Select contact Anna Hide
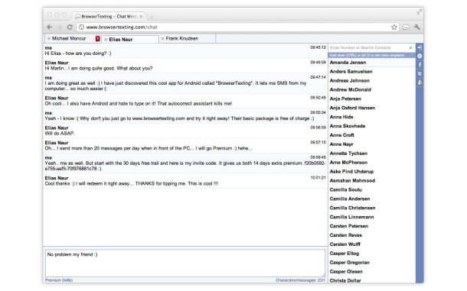This screenshot has height=291, width=467. (x=372, y=117)
